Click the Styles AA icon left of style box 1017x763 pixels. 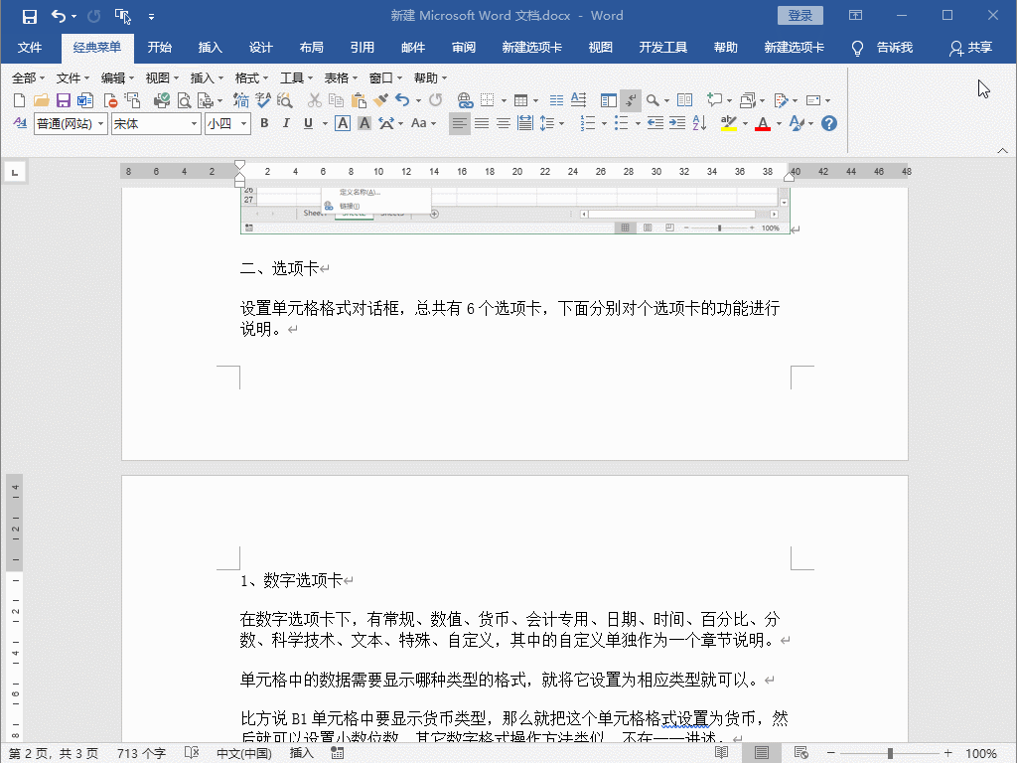pos(20,123)
